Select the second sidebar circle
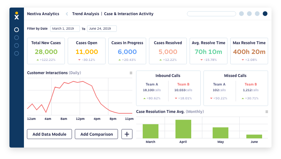This screenshot has height=159, width=281. 16,38
